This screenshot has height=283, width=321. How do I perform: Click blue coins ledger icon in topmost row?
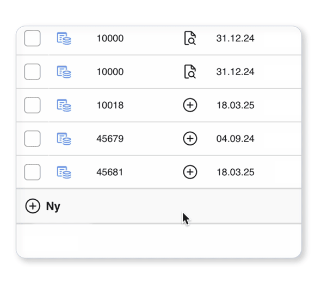(64, 38)
